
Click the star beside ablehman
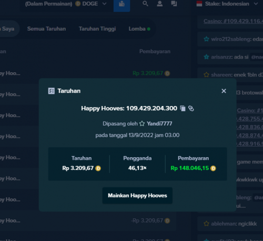click(207, 224)
